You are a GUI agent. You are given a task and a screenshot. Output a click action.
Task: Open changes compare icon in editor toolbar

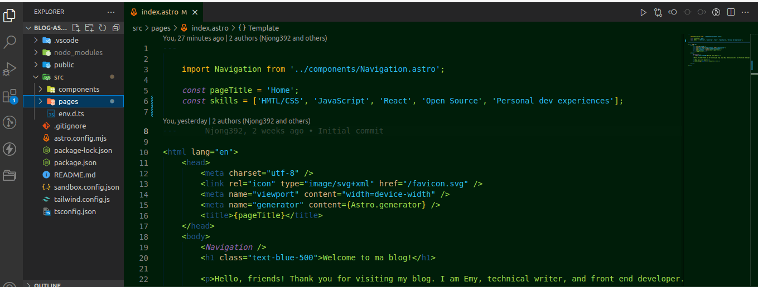tap(658, 12)
